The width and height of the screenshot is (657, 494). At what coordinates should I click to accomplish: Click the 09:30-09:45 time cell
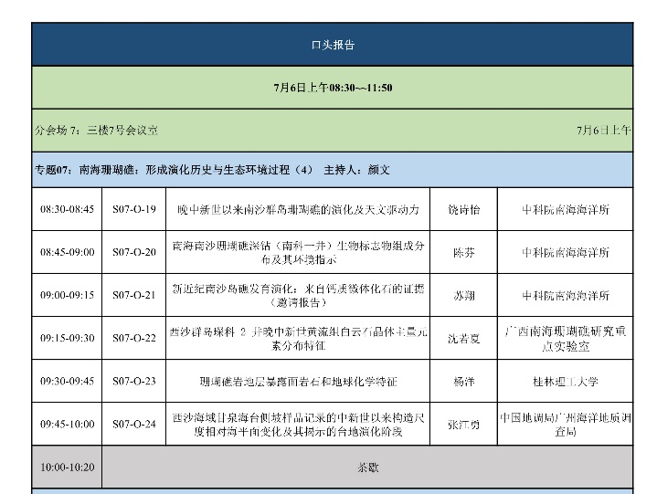[x=67, y=381]
